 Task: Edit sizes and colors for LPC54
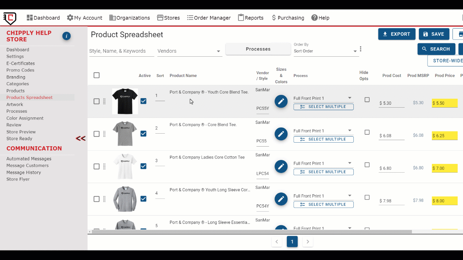pos(281,166)
